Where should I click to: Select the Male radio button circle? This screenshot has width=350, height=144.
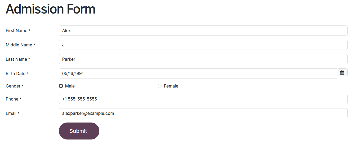tap(61, 86)
